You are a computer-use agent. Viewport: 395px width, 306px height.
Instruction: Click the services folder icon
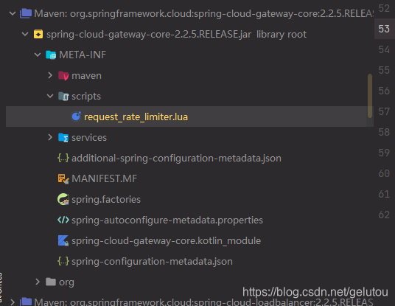(63, 138)
